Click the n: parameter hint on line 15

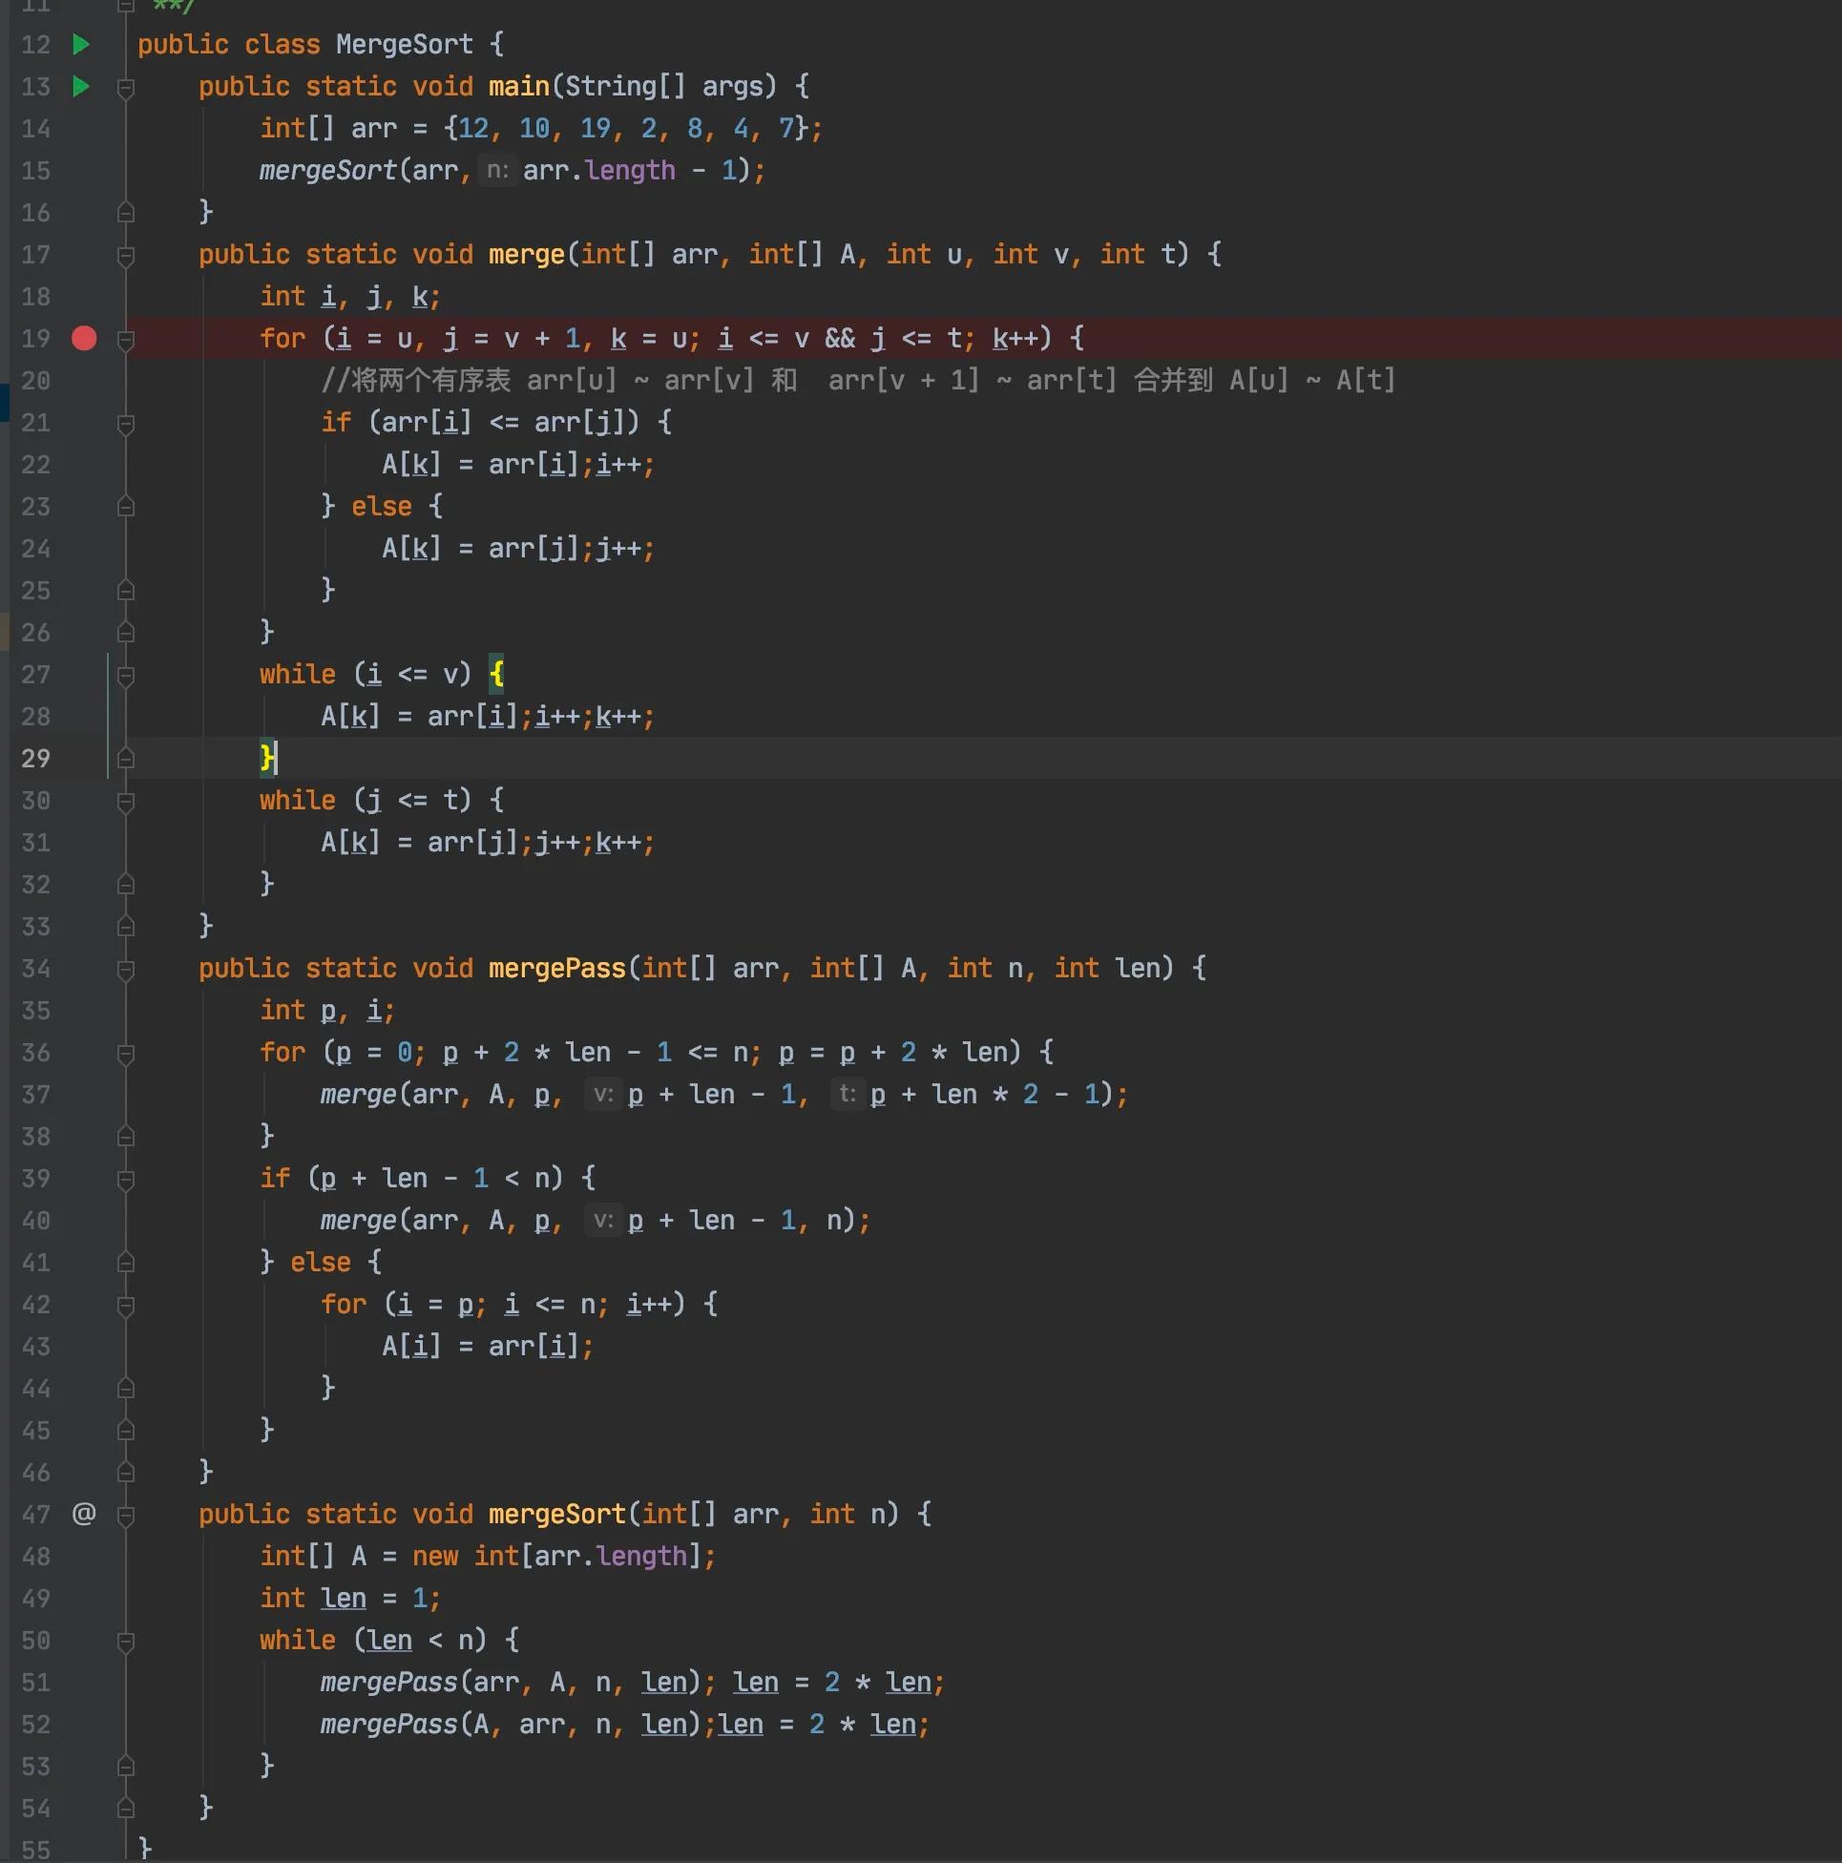click(x=497, y=171)
